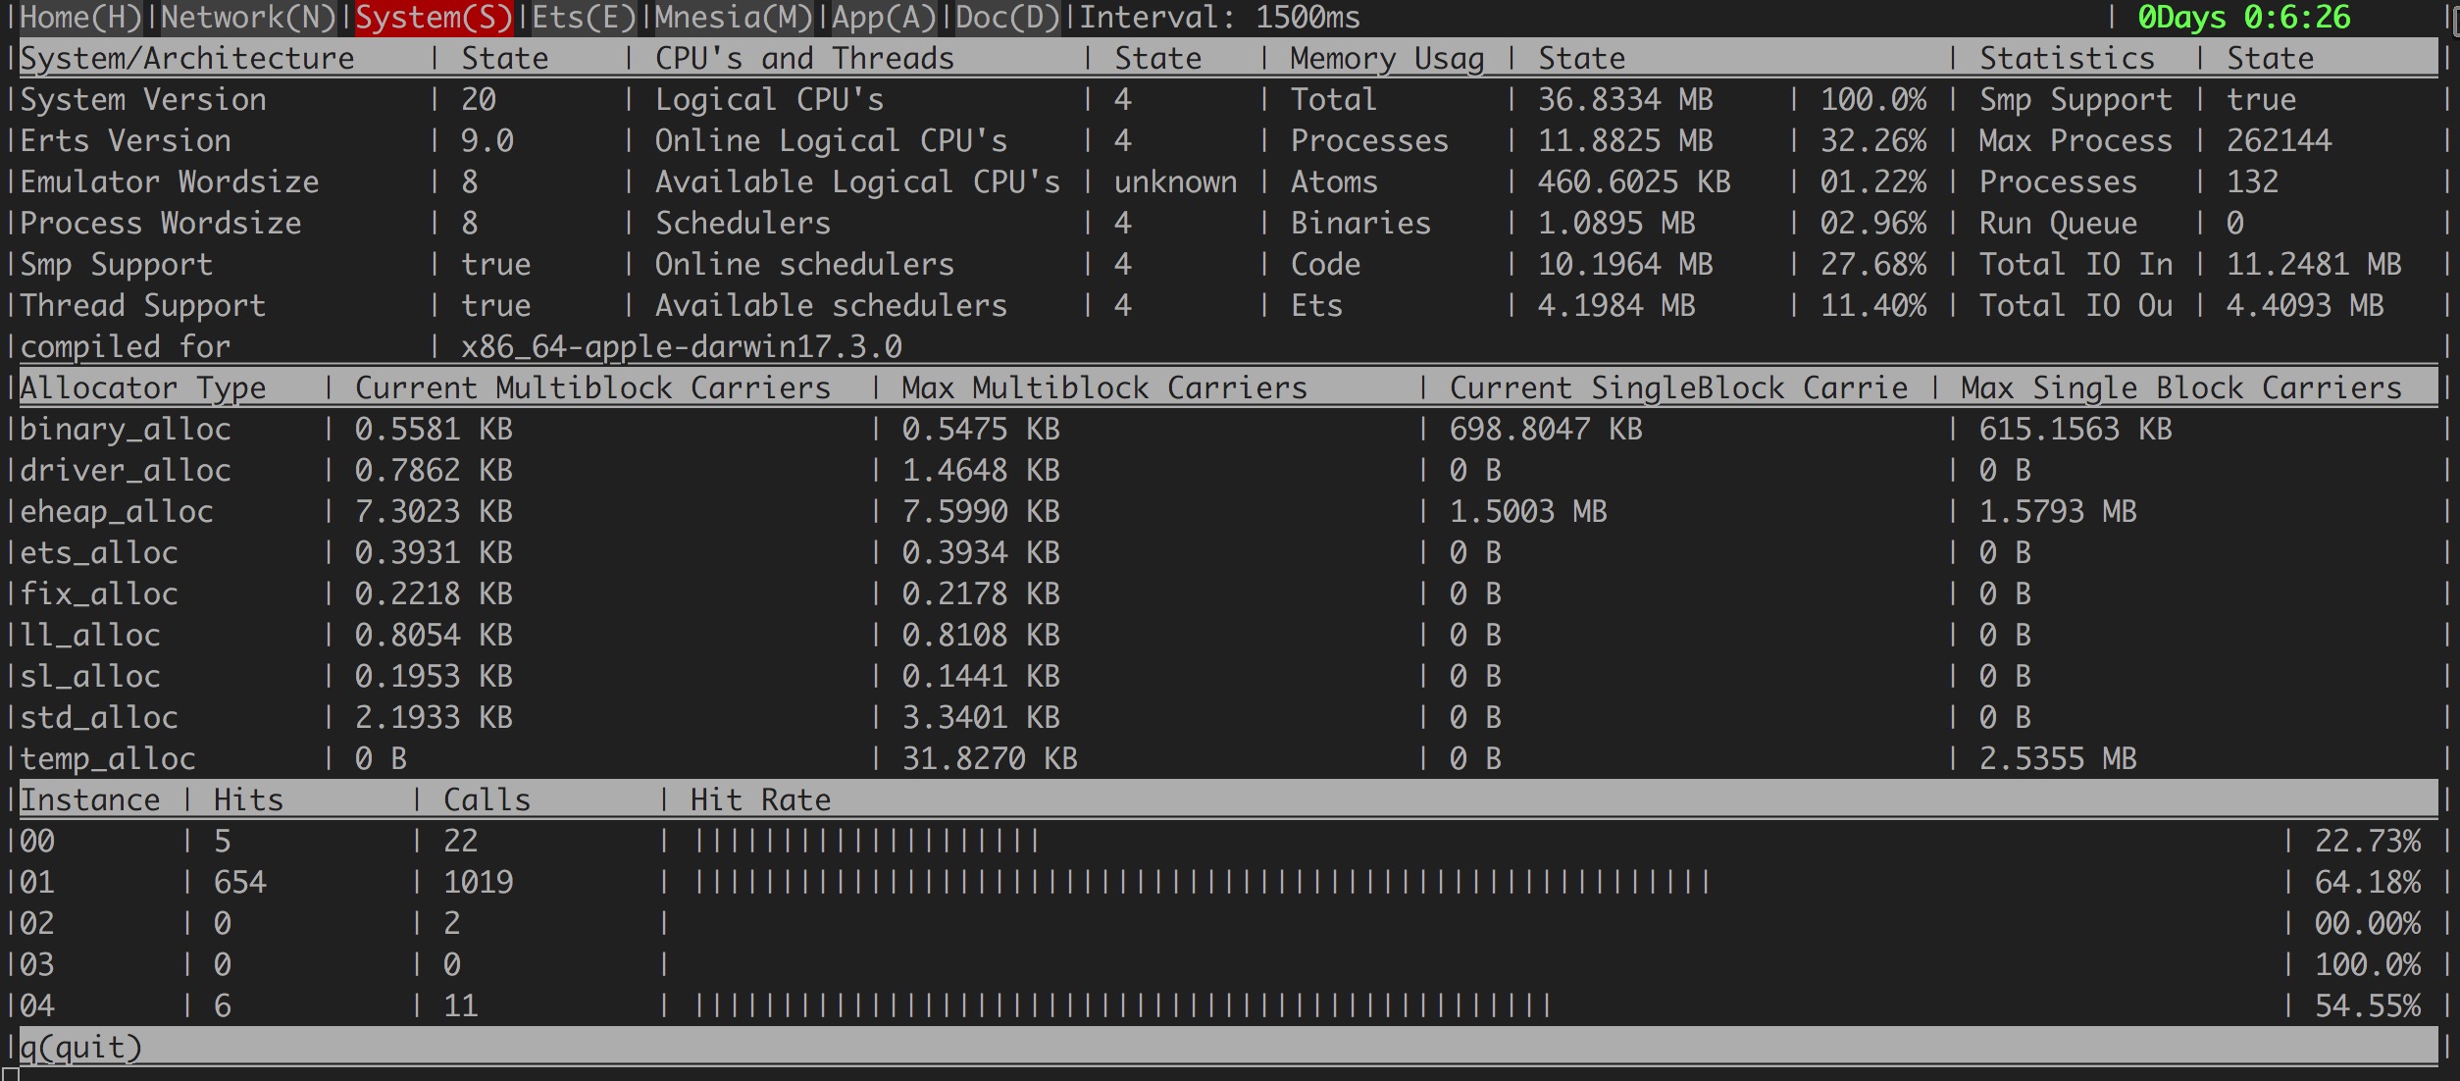Click the Statistics column header
The height and width of the screenshot is (1081, 2460).
pyautogui.click(x=2066, y=59)
